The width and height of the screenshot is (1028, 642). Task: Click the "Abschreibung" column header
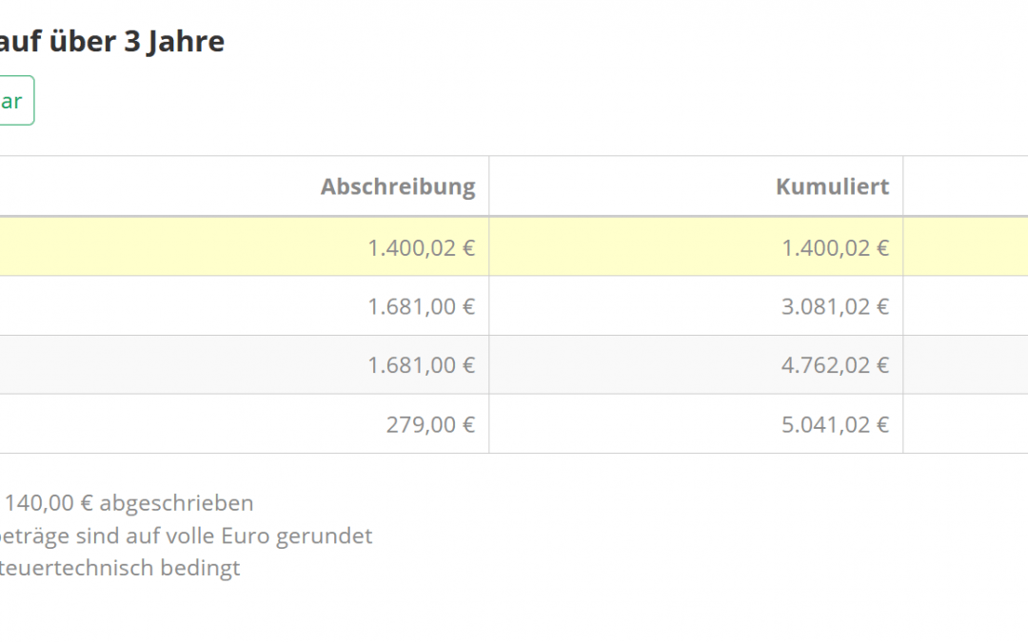click(x=397, y=186)
